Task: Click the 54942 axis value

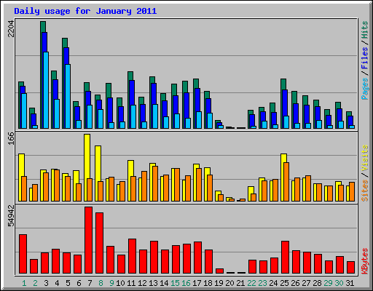Action: coord(11,215)
